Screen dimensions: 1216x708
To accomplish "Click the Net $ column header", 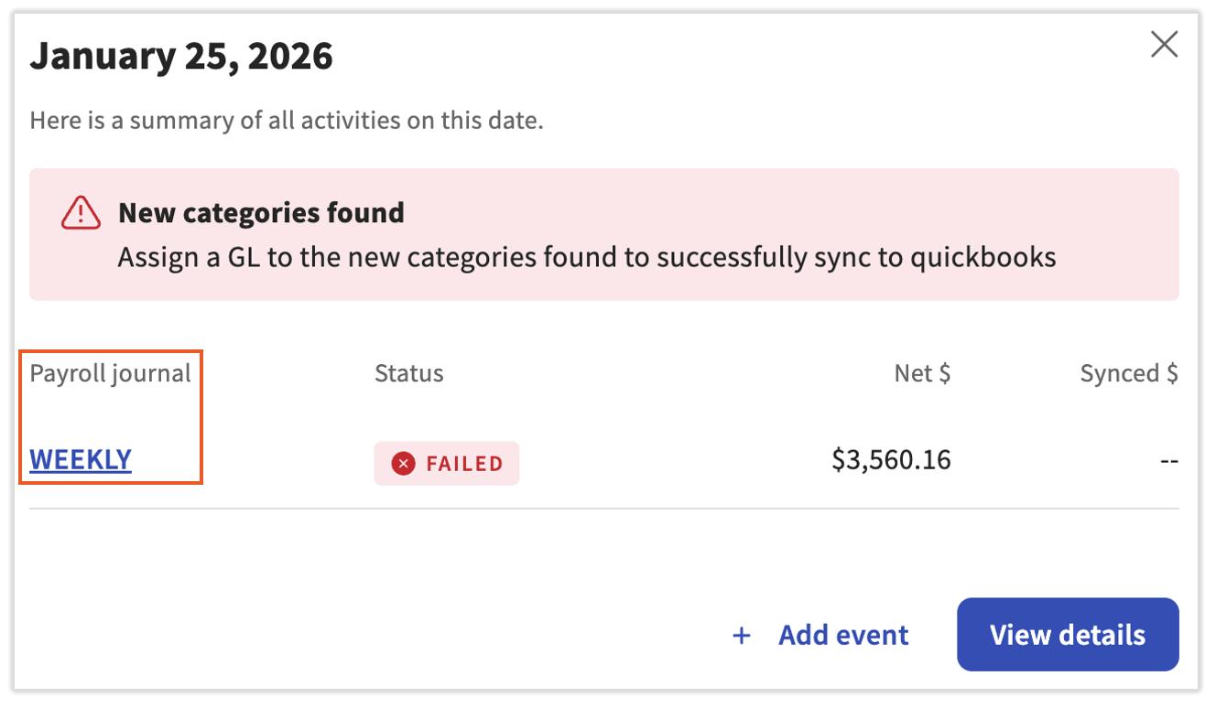I will (922, 373).
